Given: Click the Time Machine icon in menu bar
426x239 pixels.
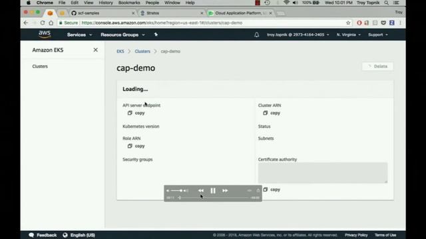Looking at the screenshot, I should (268, 3).
